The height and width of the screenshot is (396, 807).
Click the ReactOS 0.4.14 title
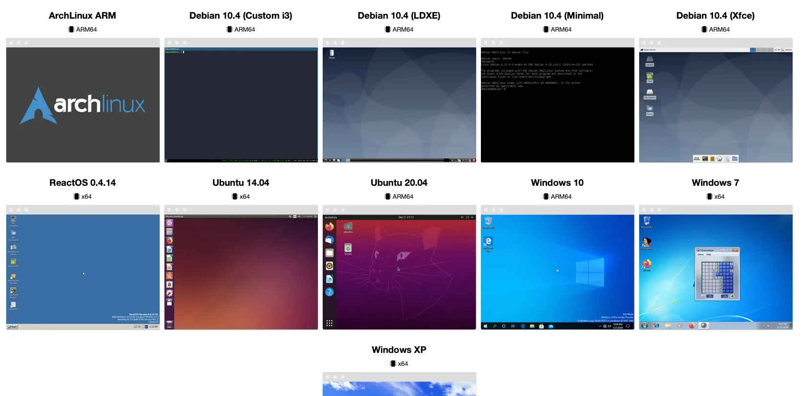click(x=82, y=182)
